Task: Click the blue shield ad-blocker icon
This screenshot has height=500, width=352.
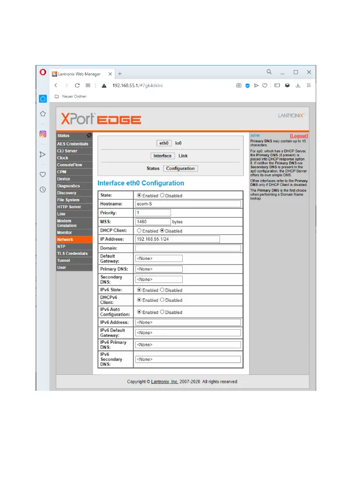Action: [x=247, y=86]
